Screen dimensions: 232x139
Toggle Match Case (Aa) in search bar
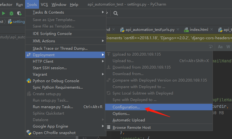221,47
